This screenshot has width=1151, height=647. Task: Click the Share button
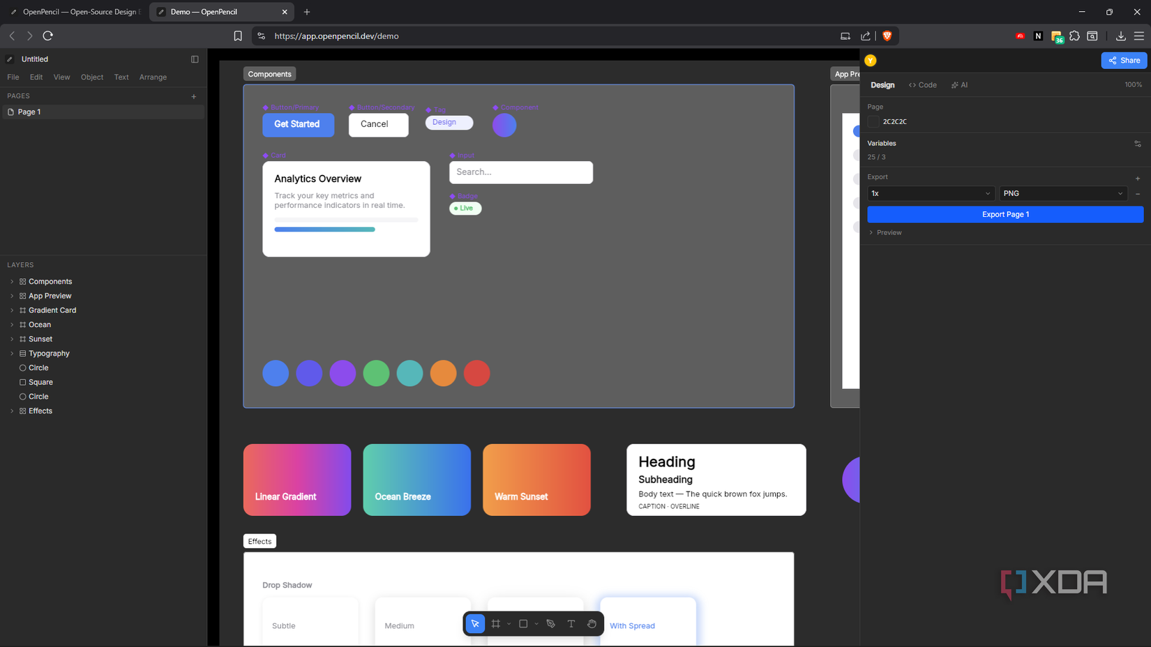(1124, 61)
